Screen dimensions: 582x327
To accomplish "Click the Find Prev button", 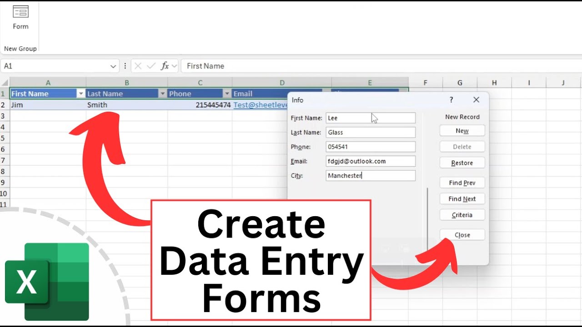I will (462, 183).
